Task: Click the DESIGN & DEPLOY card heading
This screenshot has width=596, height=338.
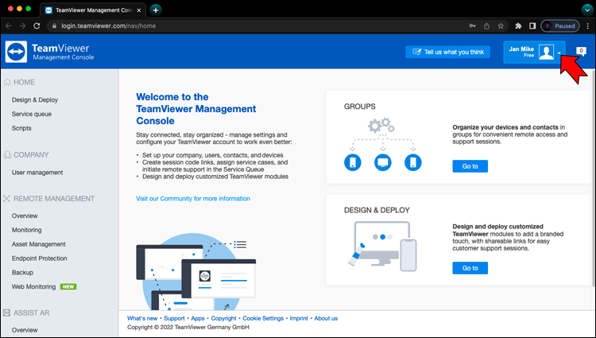Action: tap(377, 210)
